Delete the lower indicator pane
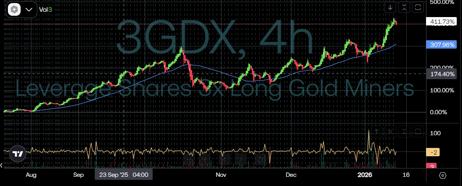The height and width of the screenshot is (186, 462). click(390, 131)
